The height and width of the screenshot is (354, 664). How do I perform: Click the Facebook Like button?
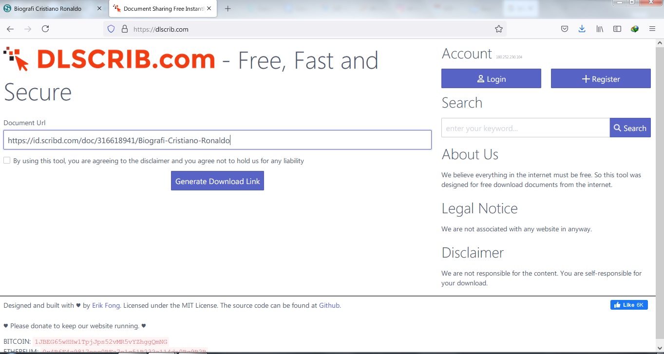[x=629, y=305]
